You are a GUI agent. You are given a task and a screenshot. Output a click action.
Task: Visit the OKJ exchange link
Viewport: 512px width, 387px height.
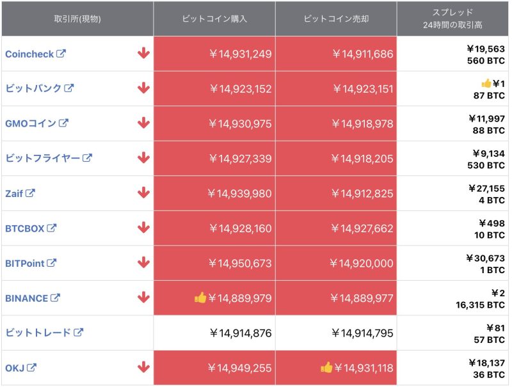(x=15, y=368)
